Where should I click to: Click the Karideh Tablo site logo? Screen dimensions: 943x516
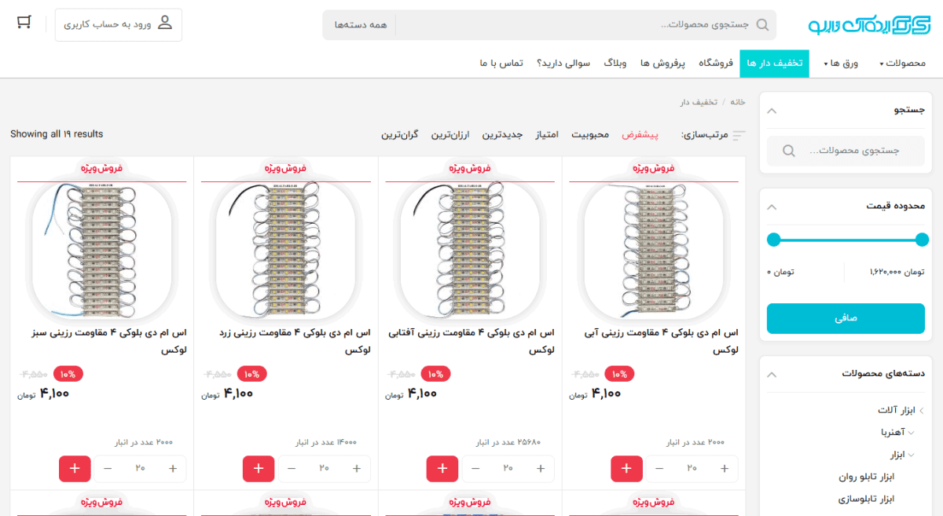(867, 24)
